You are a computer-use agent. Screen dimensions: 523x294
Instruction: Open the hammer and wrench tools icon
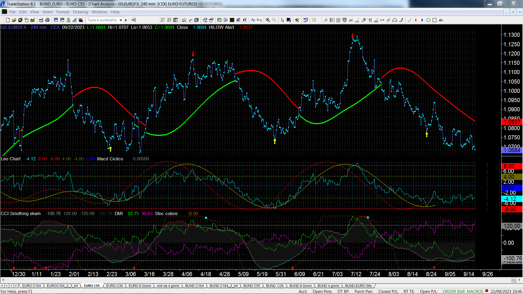[297, 20]
